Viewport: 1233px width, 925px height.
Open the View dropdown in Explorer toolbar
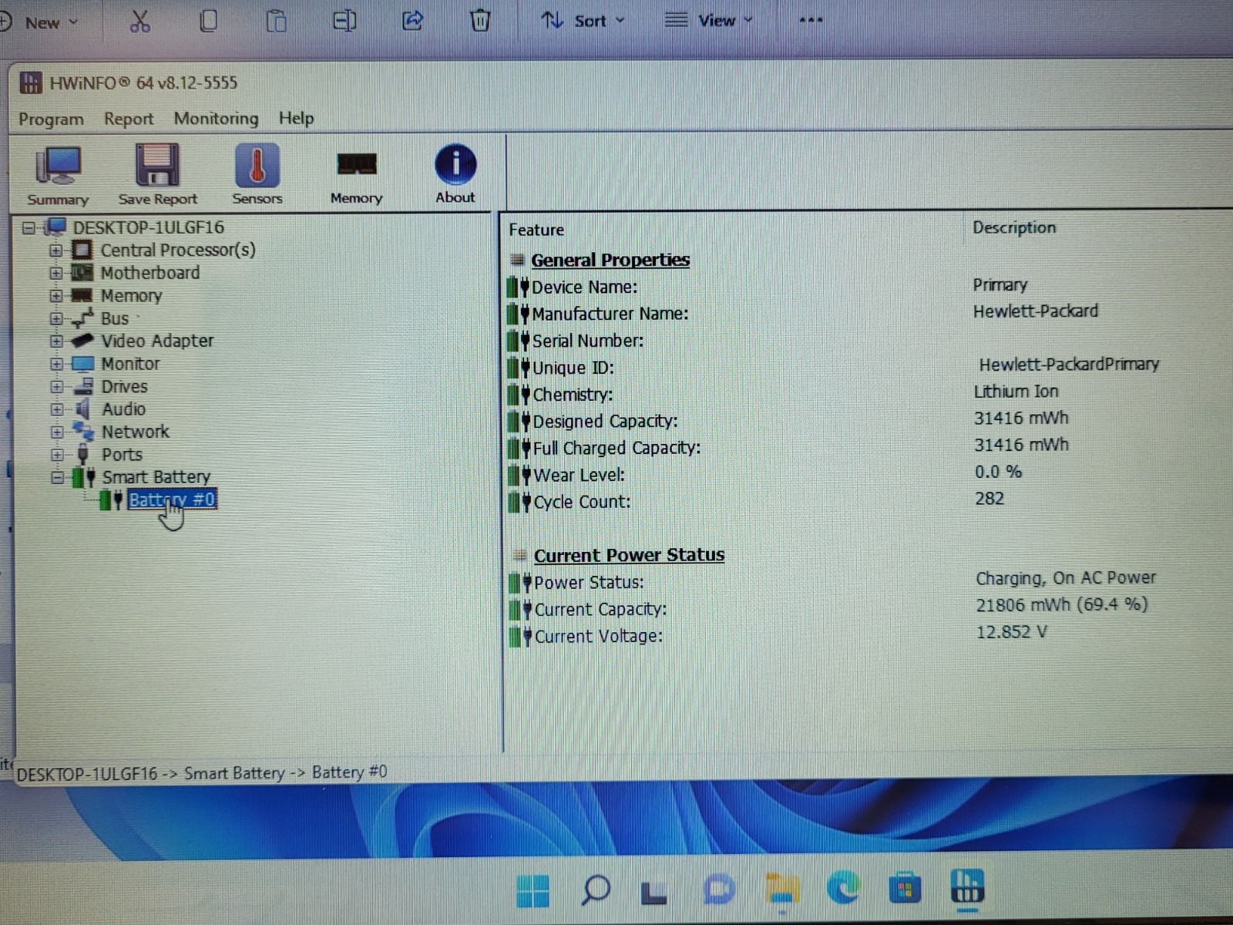pyautogui.click(x=708, y=21)
